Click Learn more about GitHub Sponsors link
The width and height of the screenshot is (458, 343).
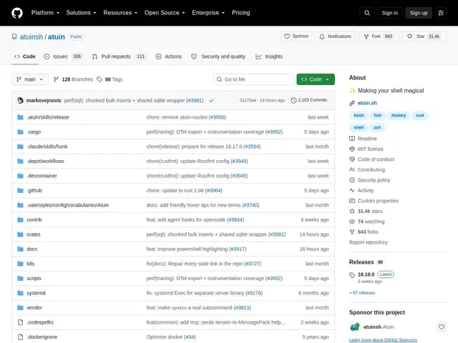pos(383,340)
